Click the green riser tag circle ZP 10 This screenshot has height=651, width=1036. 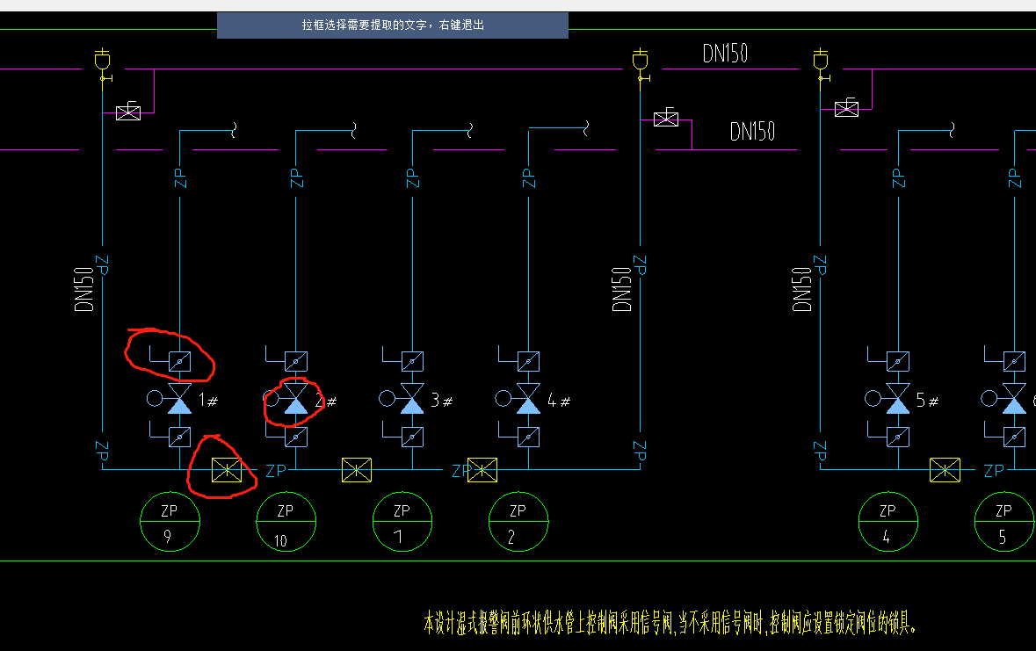(286, 522)
